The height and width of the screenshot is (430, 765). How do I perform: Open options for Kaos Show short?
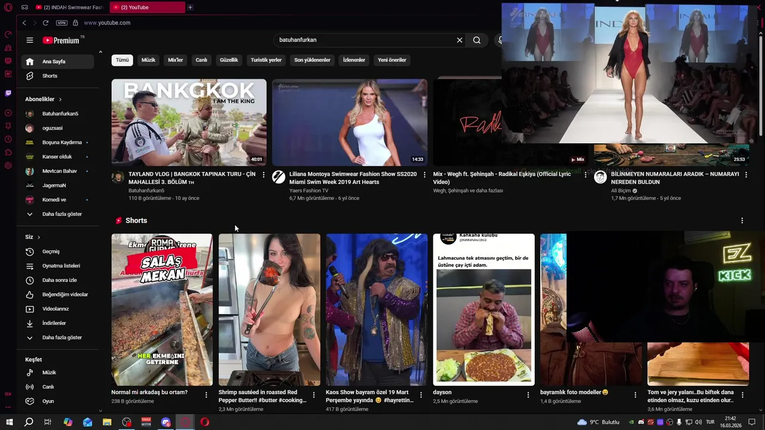coord(421,395)
